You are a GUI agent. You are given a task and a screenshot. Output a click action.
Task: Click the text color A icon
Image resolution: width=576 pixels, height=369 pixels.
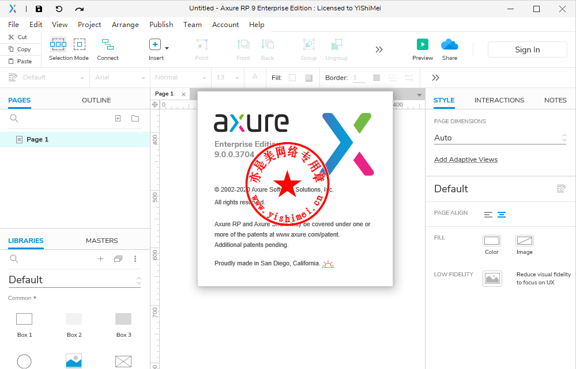point(255,77)
